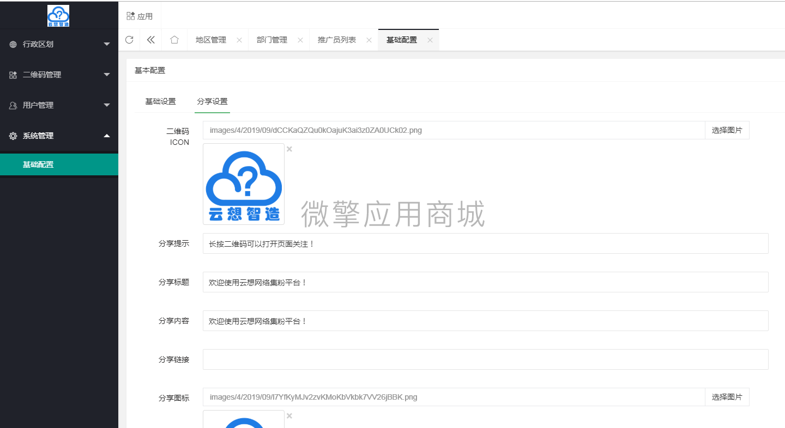Click the 分享内容 field label

[x=174, y=321]
